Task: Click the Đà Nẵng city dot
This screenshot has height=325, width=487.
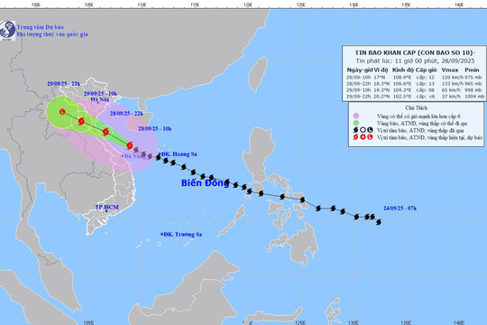Action: click(122, 156)
